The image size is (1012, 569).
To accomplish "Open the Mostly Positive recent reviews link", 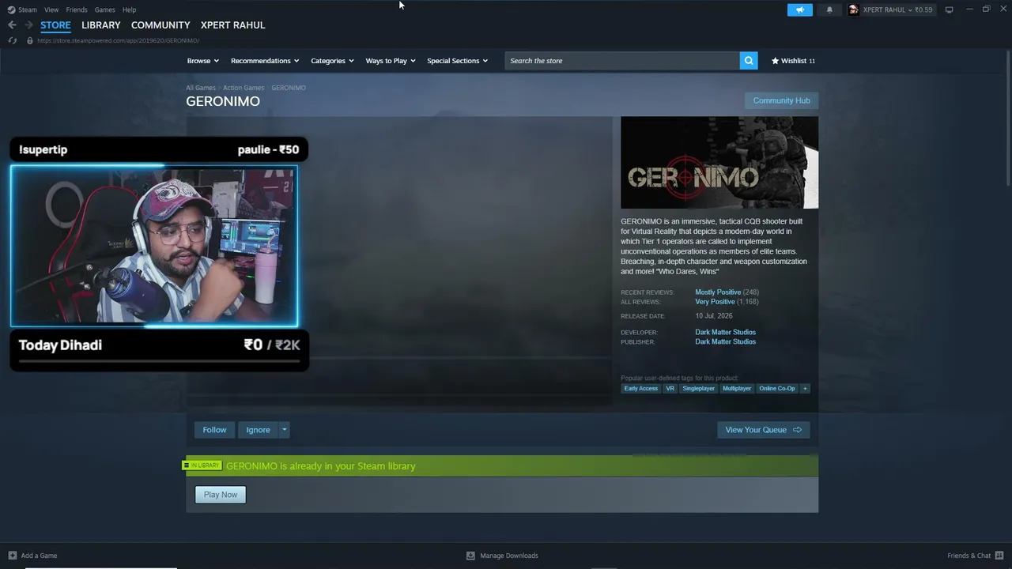I will pyautogui.click(x=718, y=292).
